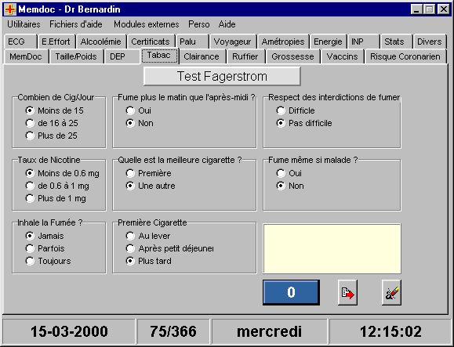Open the Taille/Poids tab
454x347 pixels.
(76, 56)
